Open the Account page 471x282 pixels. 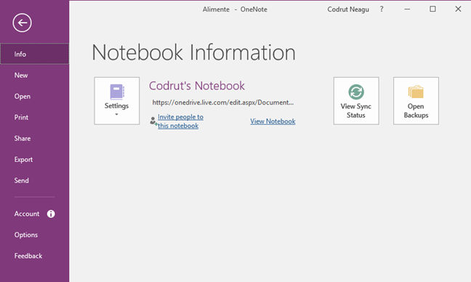[x=35, y=214]
